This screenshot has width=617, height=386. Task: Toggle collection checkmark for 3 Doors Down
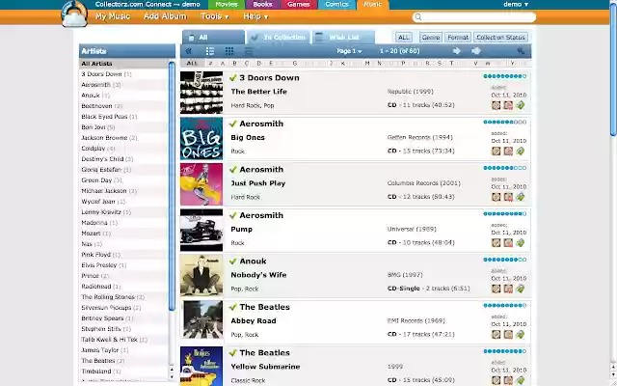pyautogui.click(x=233, y=77)
